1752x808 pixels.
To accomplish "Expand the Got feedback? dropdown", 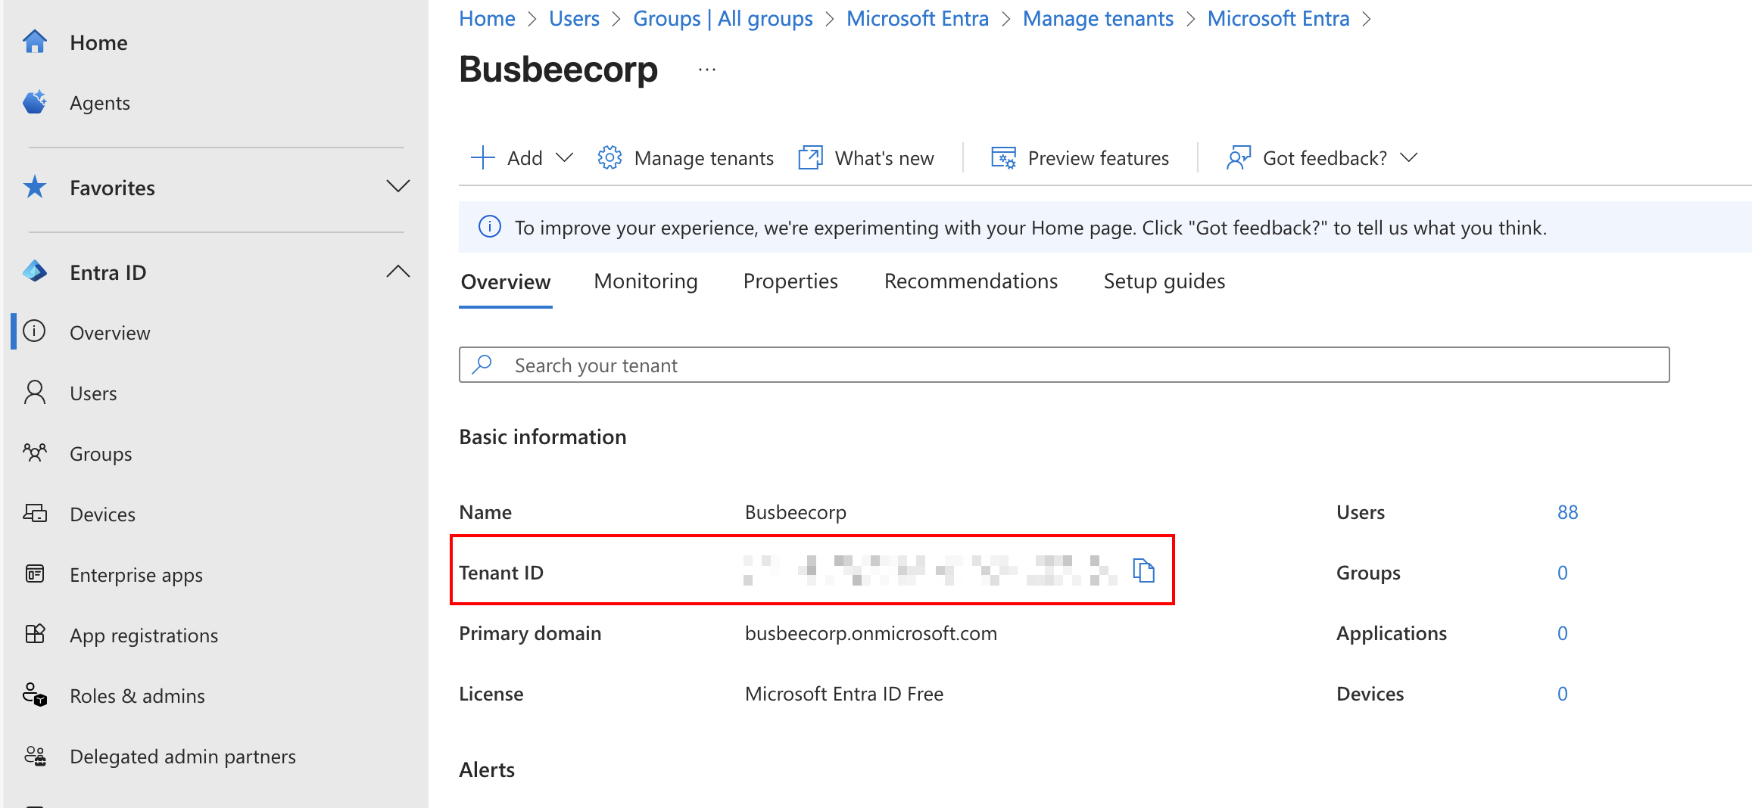I will click(x=1408, y=158).
